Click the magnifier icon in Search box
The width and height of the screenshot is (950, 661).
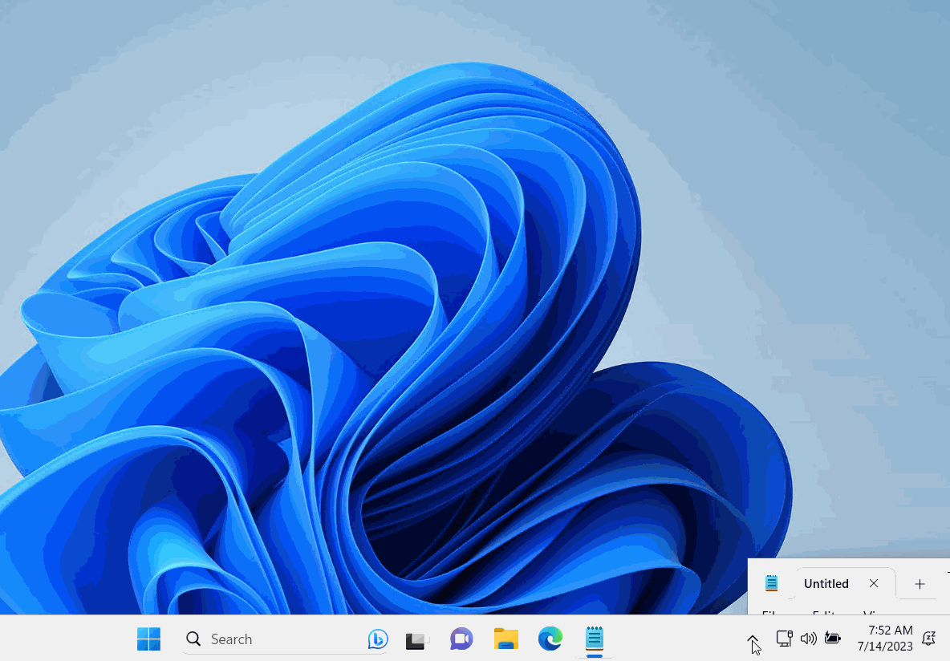pyautogui.click(x=193, y=639)
